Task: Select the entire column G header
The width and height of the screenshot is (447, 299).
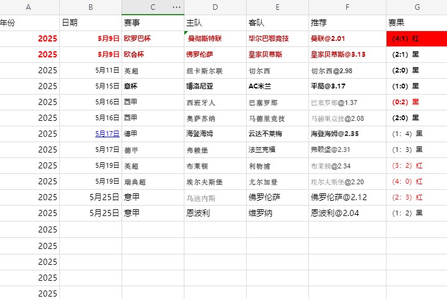Action: [416, 7]
